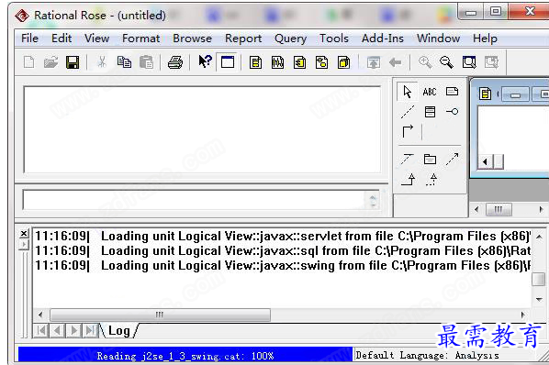Viewport: 549px width, 365px height.
Task: Browse State Machine Diagram toolbar icon
Action: coord(321,62)
